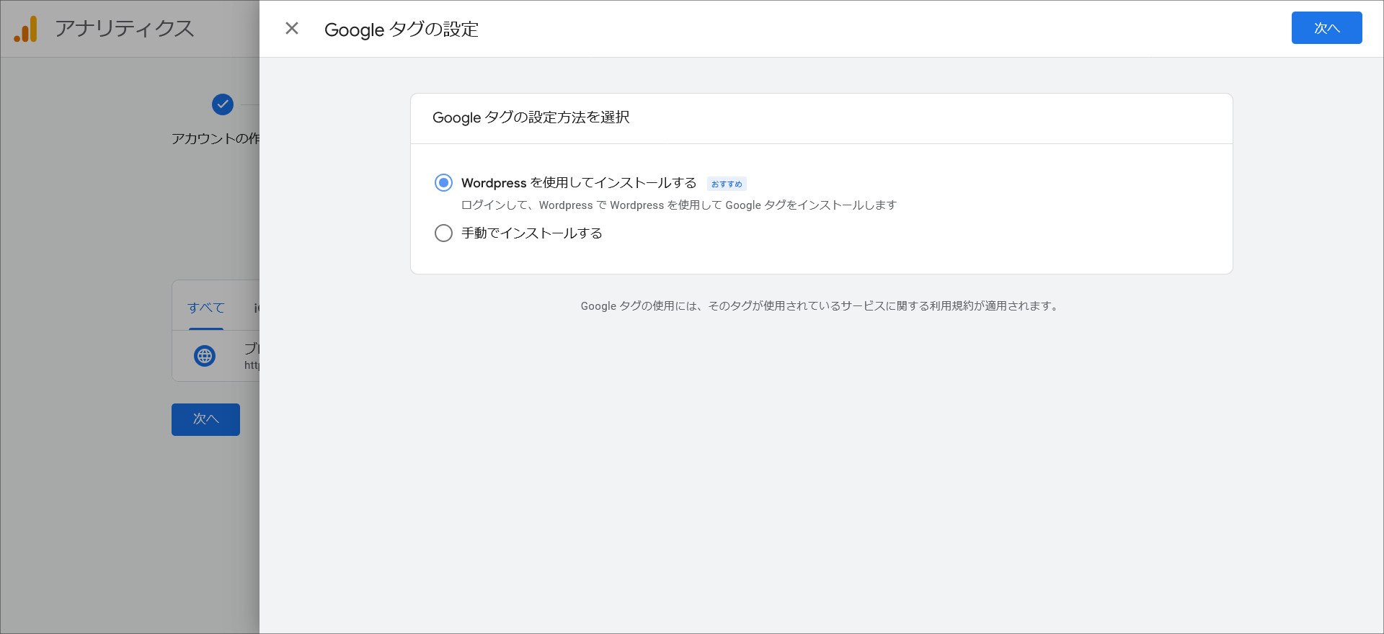Click the アカウントの作 step label
Viewport: 1384px width, 634px height.
coord(216,138)
